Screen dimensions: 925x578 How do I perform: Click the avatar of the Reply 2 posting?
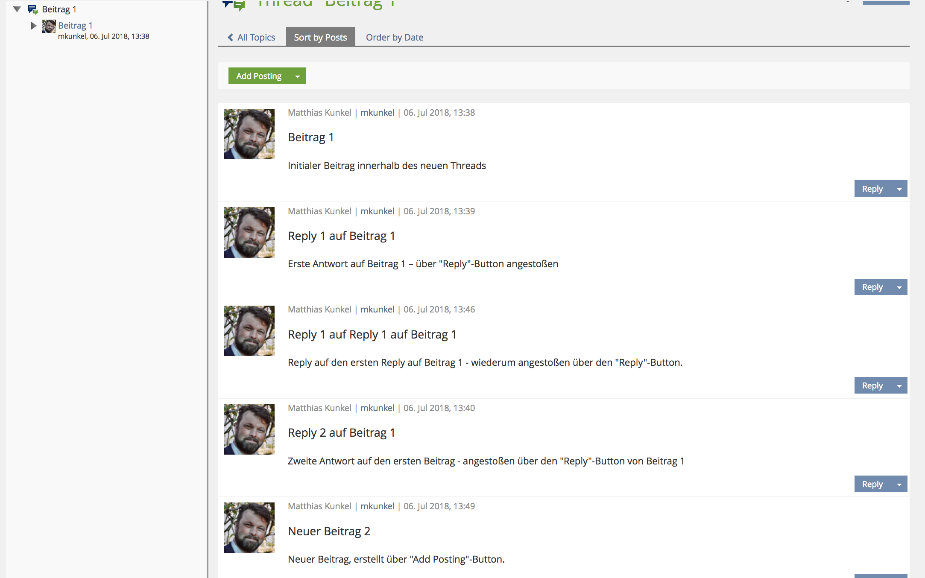[249, 429]
